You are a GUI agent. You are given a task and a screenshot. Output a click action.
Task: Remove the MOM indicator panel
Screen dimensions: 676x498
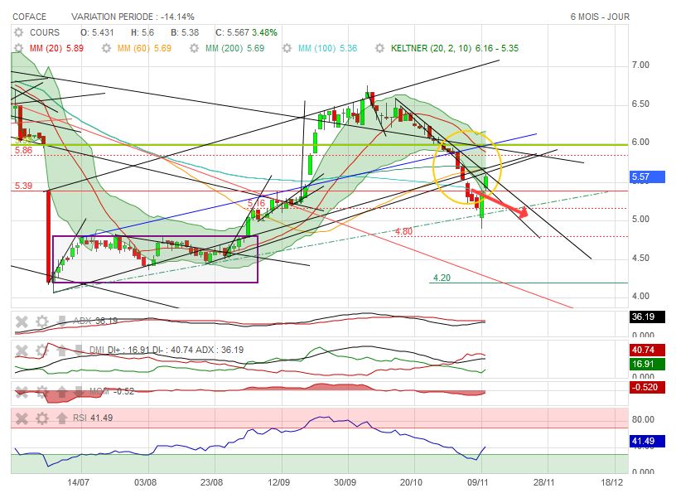pos(22,392)
